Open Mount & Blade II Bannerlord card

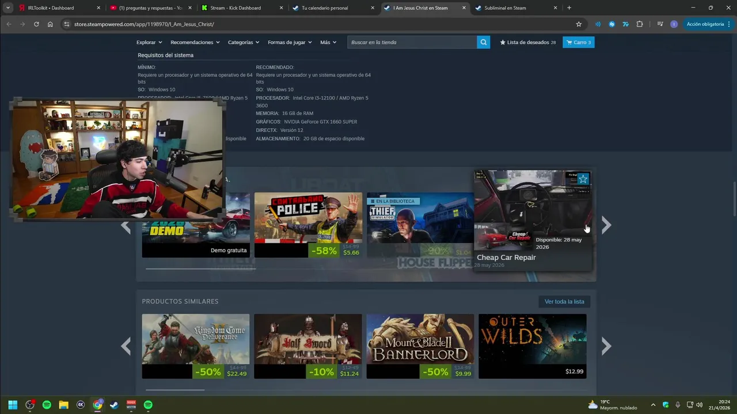pos(420,346)
